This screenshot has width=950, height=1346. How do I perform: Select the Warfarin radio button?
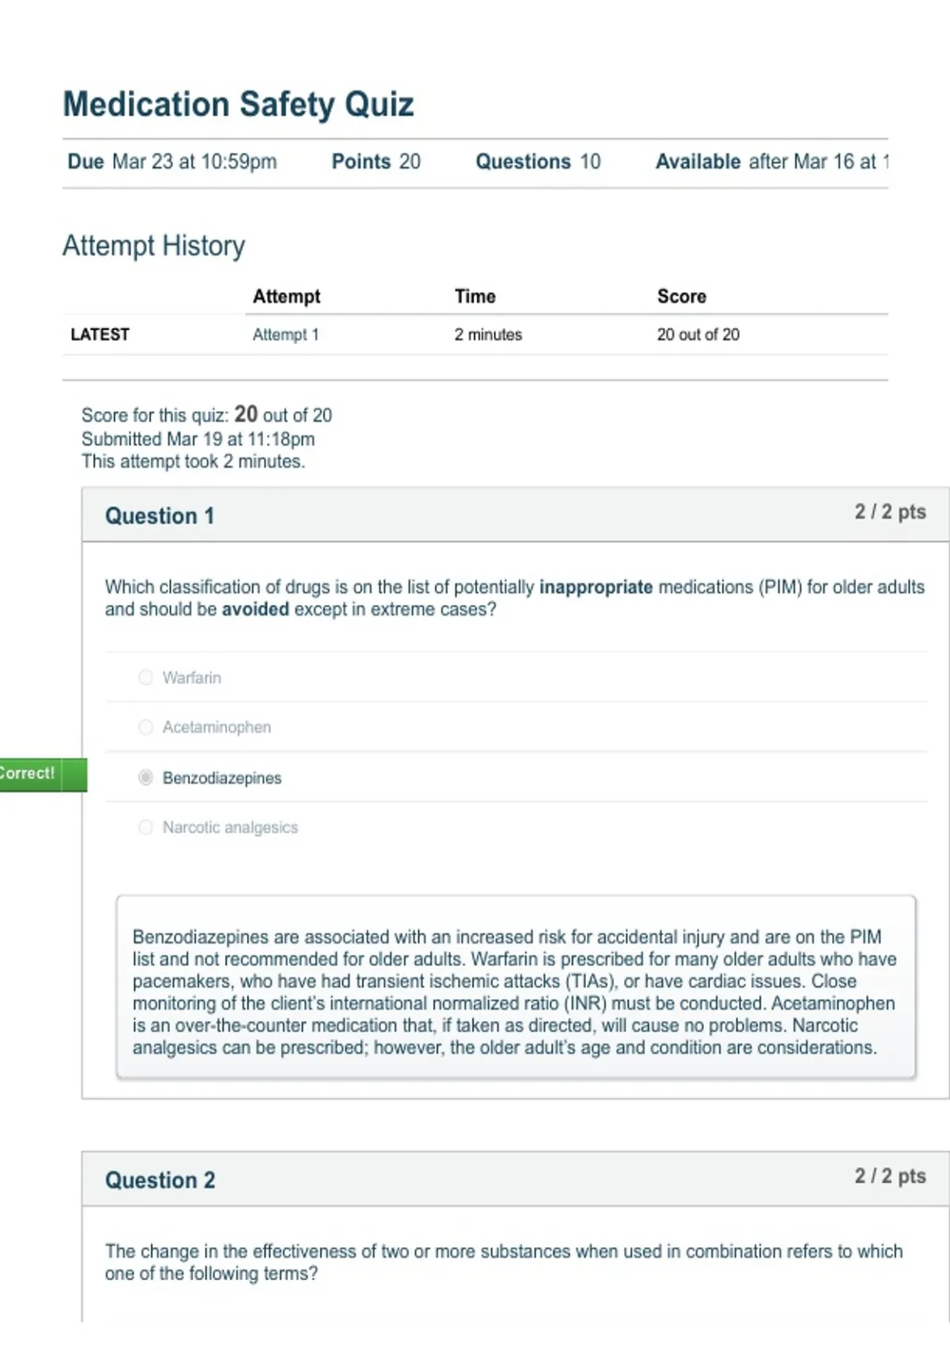[146, 677]
